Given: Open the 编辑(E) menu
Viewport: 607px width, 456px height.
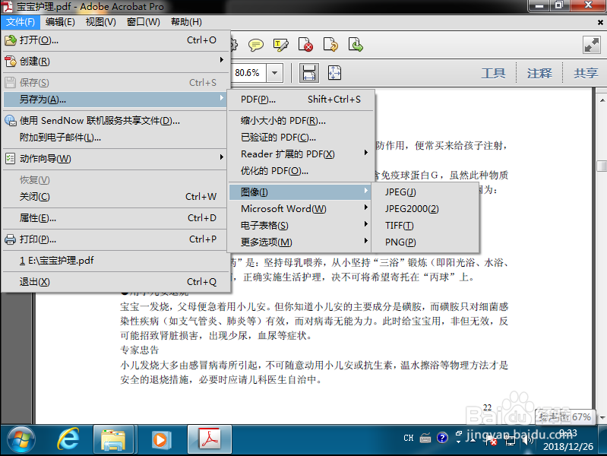Looking at the screenshot, I should coord(60,22).
